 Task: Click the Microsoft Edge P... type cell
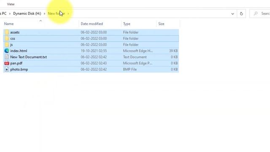pyautogui.click(x=138, y=63)
